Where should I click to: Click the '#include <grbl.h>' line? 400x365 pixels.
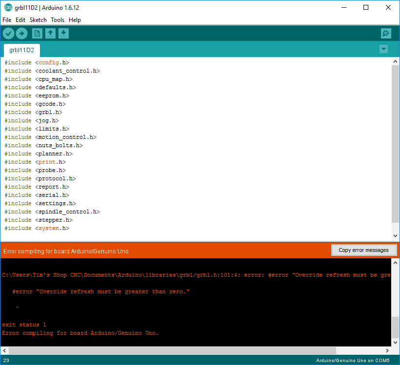[34, 112]
